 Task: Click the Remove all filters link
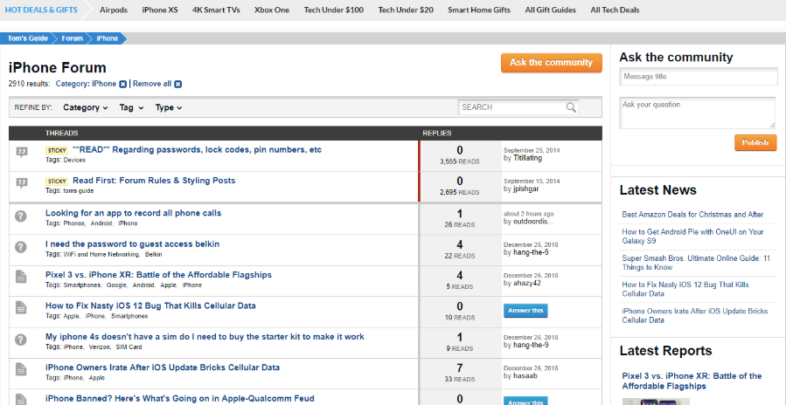pos(152,84)
